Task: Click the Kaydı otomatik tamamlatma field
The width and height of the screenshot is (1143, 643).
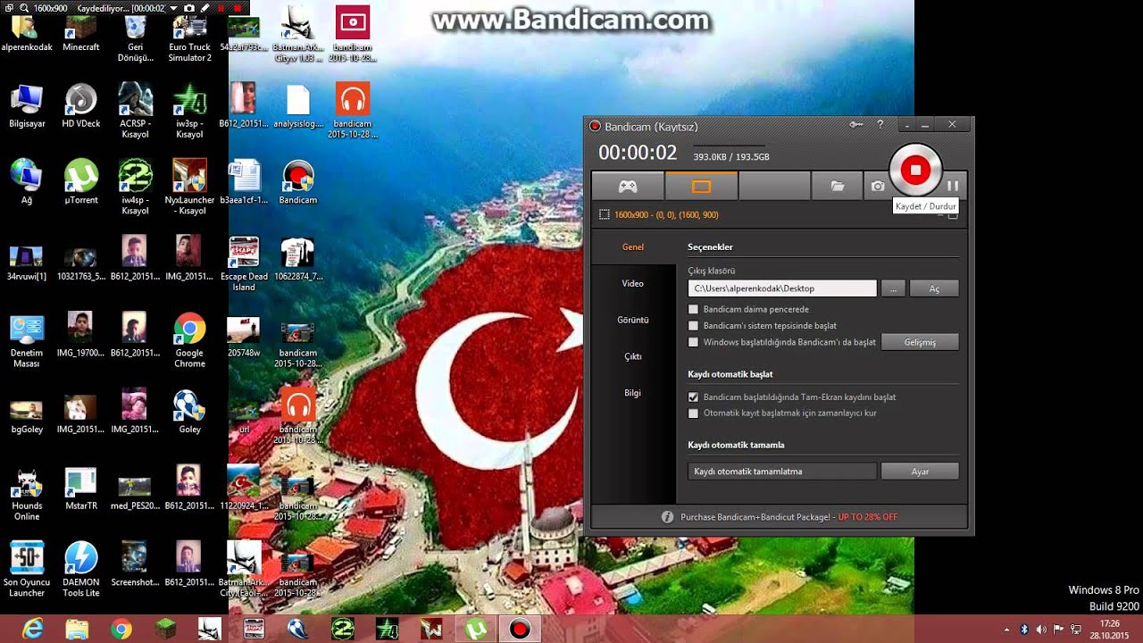Action: click(x=782, y=472)
